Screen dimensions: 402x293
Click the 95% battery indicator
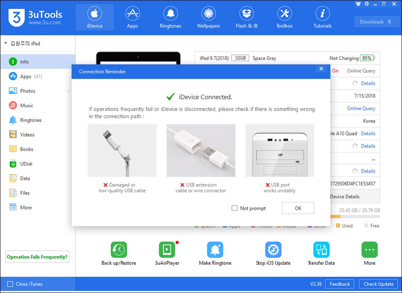point(367,58)
